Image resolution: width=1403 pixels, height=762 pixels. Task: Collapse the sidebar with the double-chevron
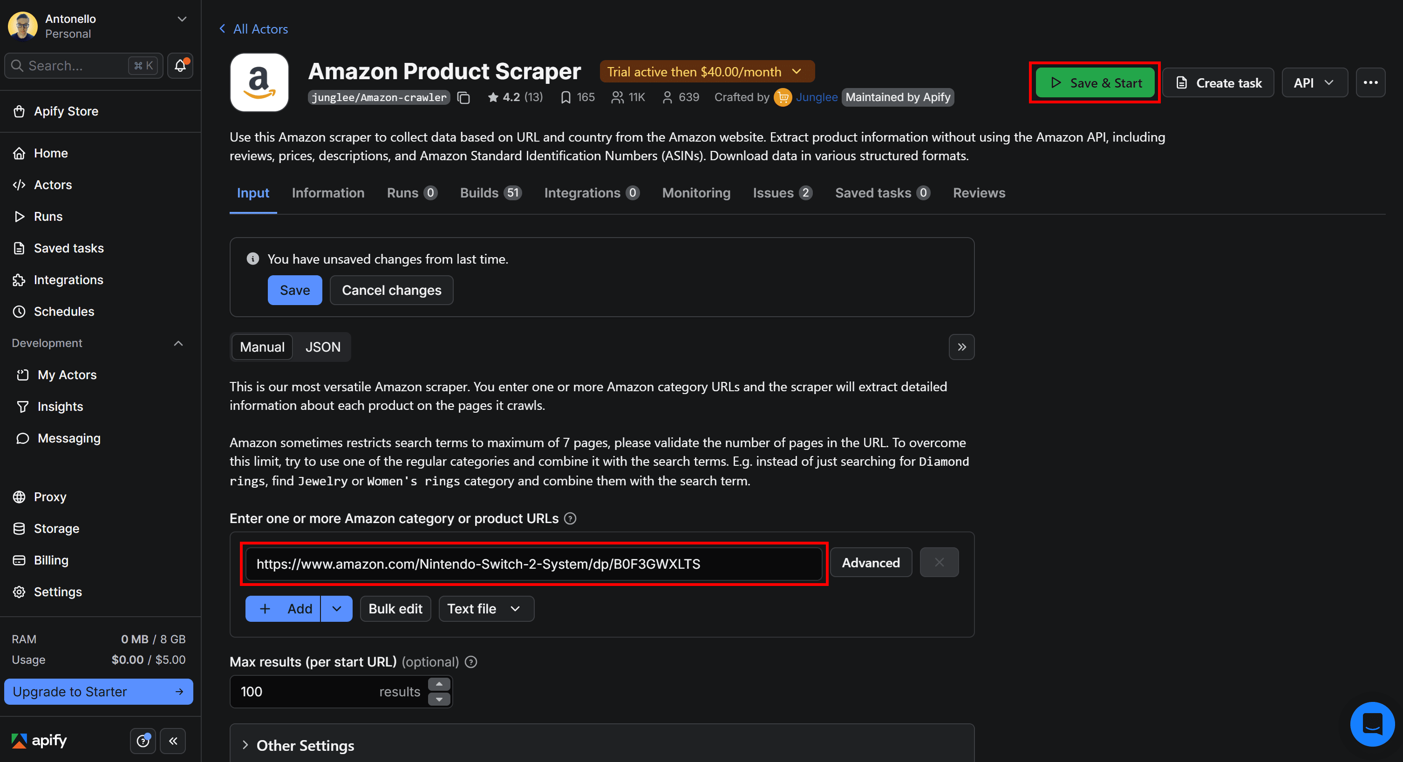[x=173, y=741]
